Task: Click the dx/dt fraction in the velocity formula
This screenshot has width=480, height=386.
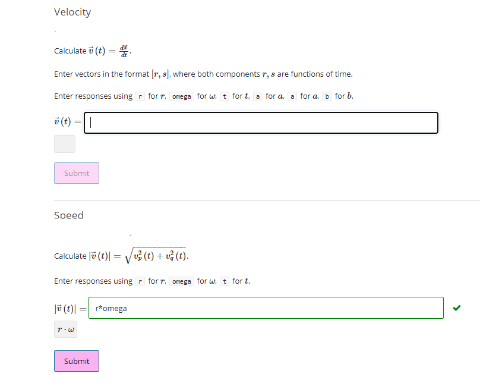Action: (x=124, y=50)
